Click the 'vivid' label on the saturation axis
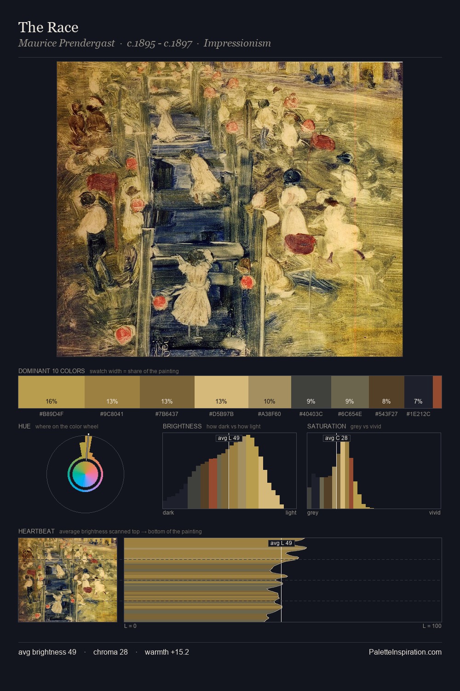 click(x=435, y=513)
